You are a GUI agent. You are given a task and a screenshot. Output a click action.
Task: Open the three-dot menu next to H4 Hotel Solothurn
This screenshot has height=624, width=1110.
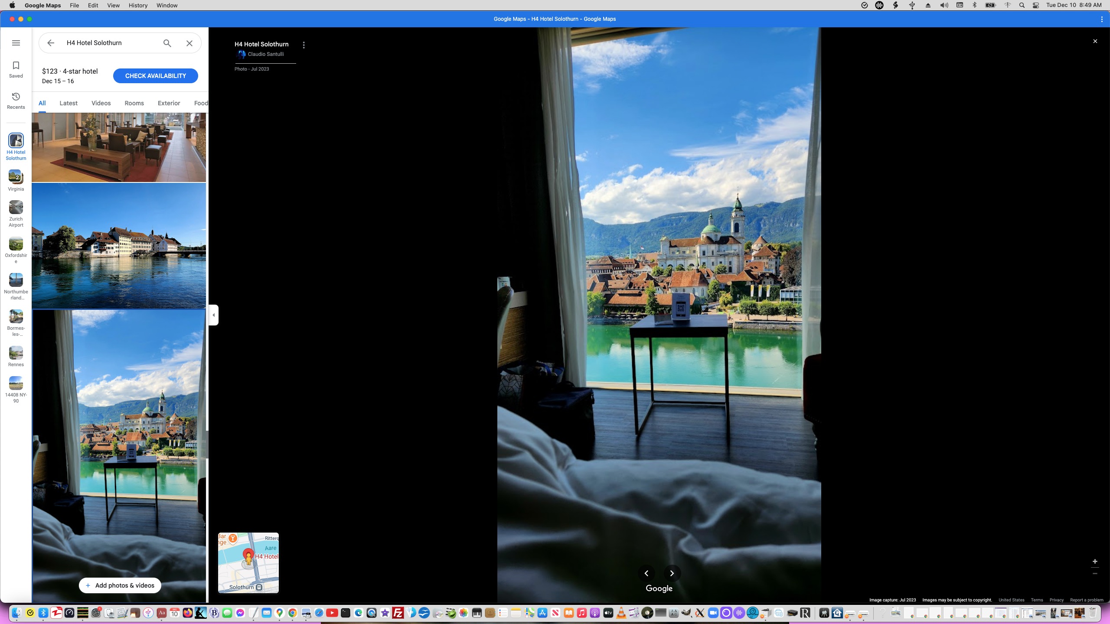(304, 45)
